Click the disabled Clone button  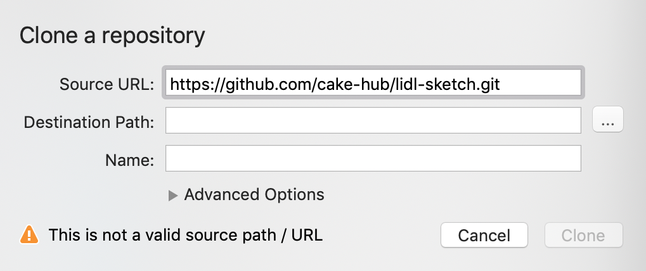pos(583,235)
